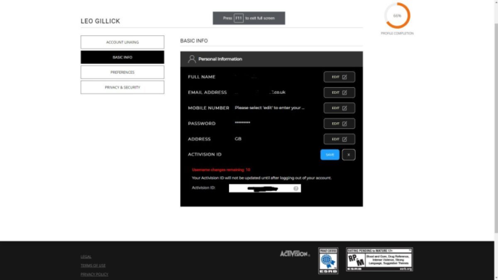This screenshot has height=280, width=498.
Task: Click the ESRB Rating Pending badge
Action: tap(379, 260)
